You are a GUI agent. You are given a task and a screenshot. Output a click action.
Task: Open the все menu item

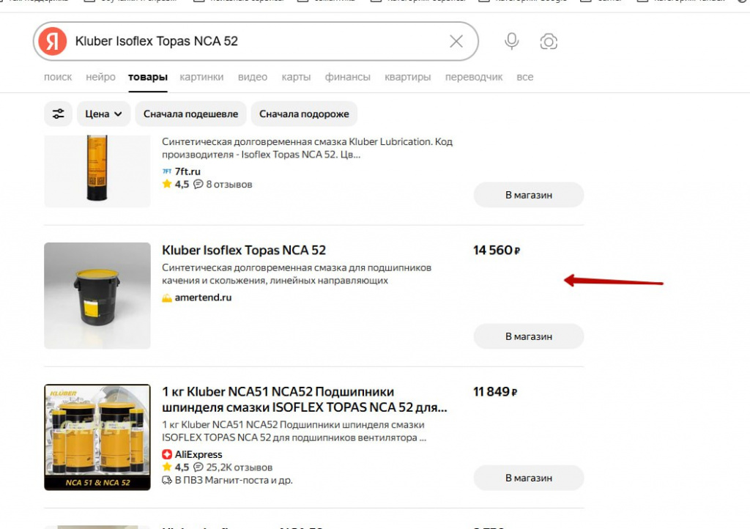[x=524, y=77]
